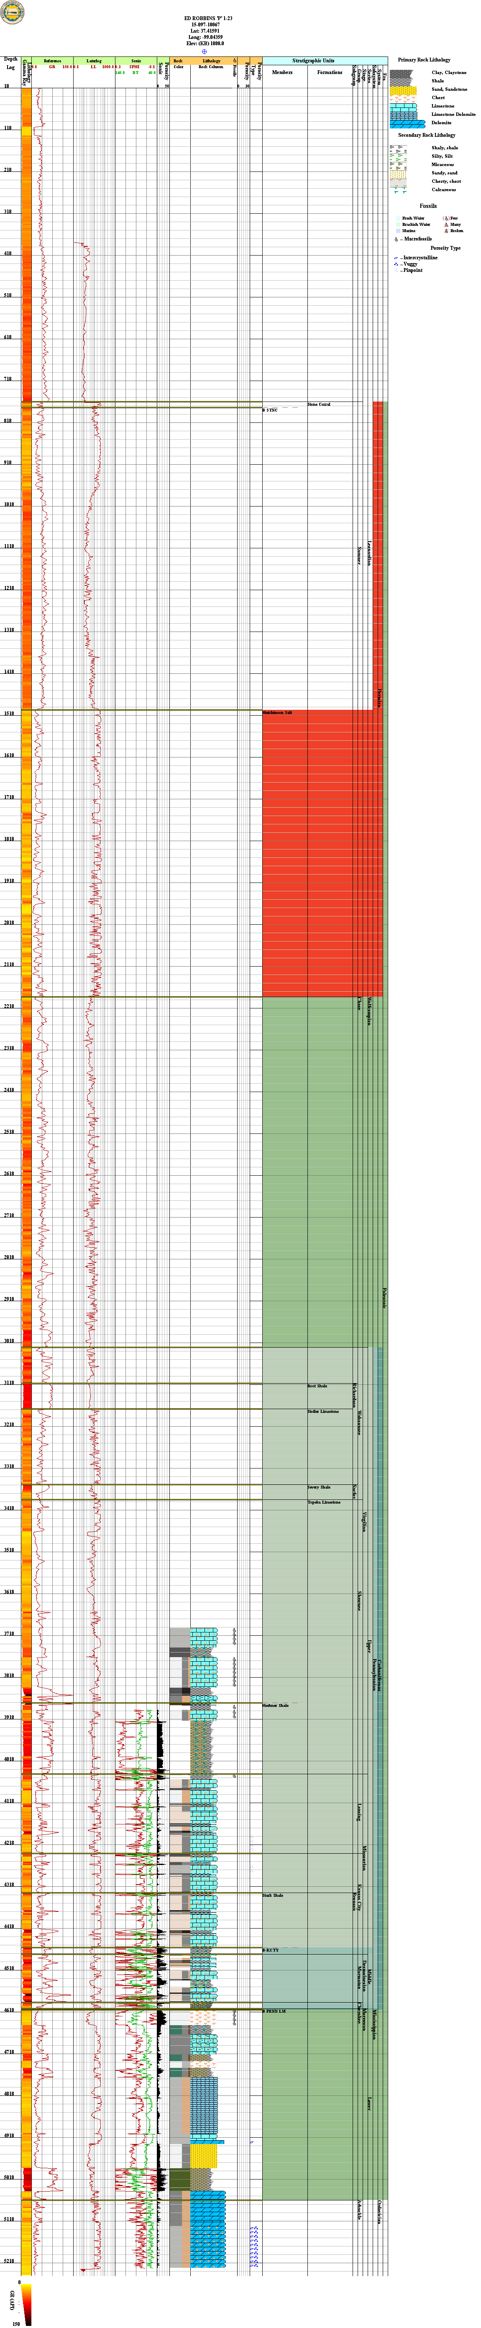The height and width of the screenshot is (2328, 481).
Task: Click the Brackish Water color swatch
Action: click(398, 224)
